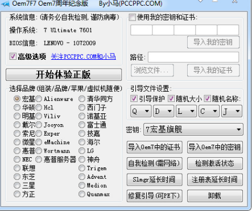
Task: Select the Medion radio button
Action: tap(82, 185)
